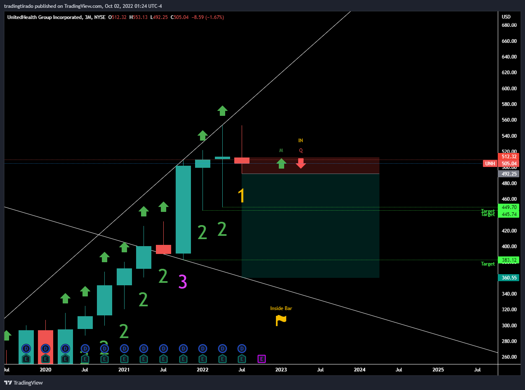Click the green 449.70 target price label

[509, 207]
